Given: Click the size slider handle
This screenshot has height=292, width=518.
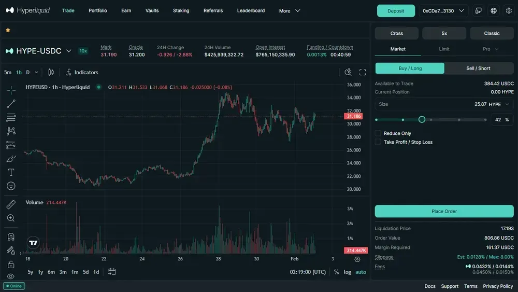Looking at the screenshot, I should (422, 119).
